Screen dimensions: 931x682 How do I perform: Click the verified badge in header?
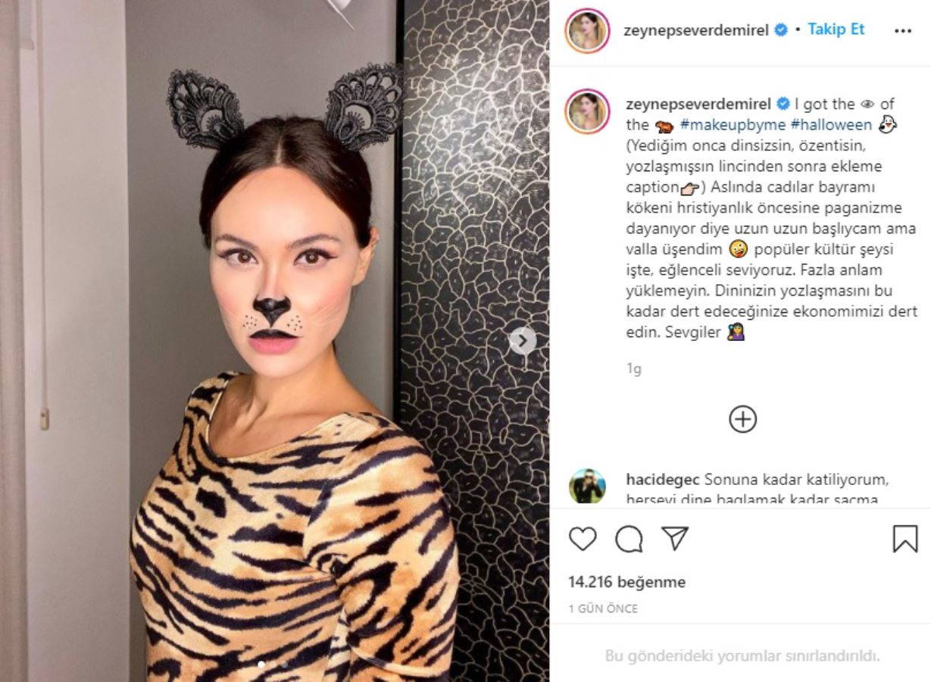click(x=781, y=30)
